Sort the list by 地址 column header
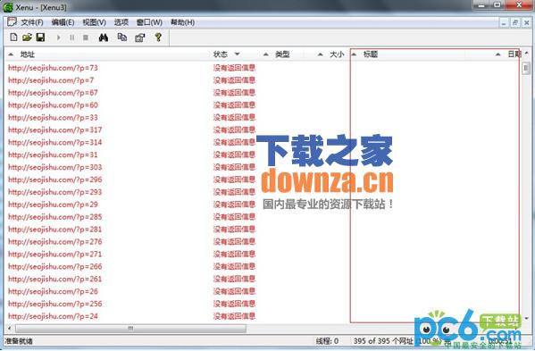Image resolution: width=535 pixels, height=351 pixels. point(28,54)
